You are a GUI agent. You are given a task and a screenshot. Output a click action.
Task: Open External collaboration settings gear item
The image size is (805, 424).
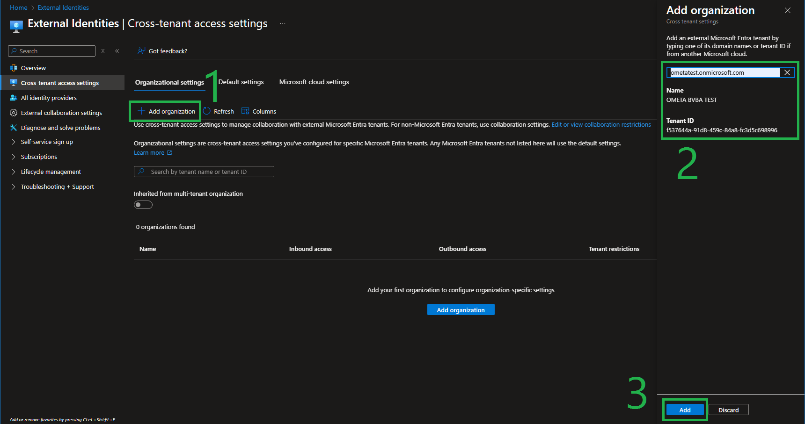click(x=61, y=113)
